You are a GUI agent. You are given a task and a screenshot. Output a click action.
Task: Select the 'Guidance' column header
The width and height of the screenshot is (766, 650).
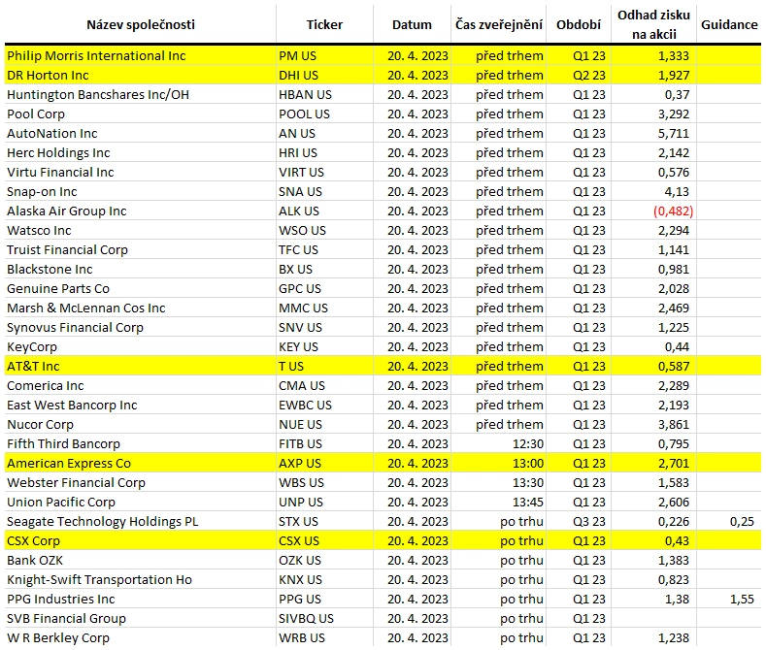click(729, 25)
